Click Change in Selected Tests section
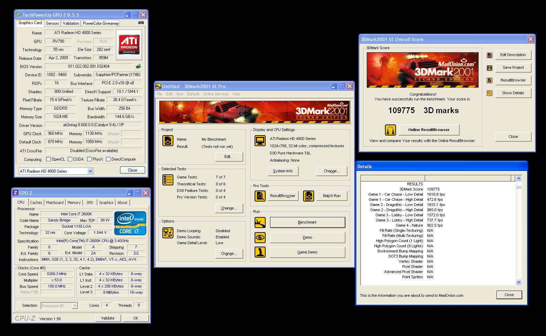Screen dimensions: 546x336 229,208
